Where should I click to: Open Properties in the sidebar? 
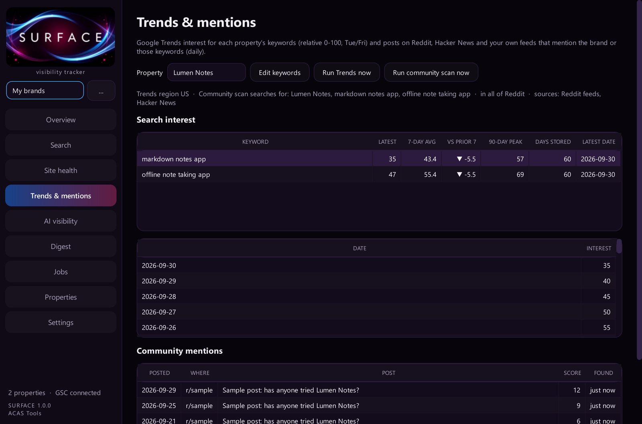61,297
